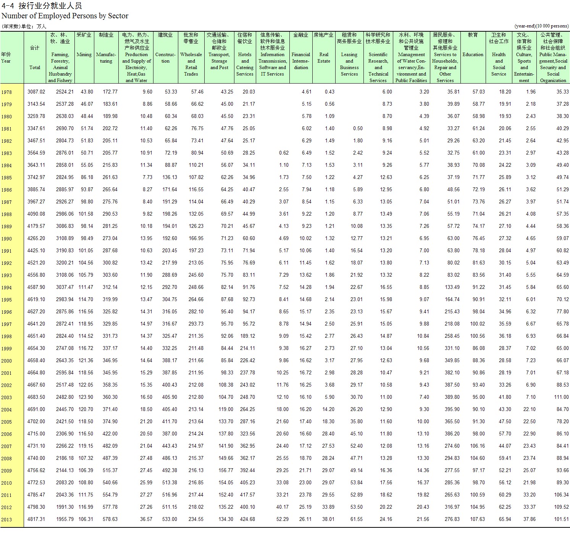
Task: Select hotels value 189.12 in 1998
Action: (247, 336)
